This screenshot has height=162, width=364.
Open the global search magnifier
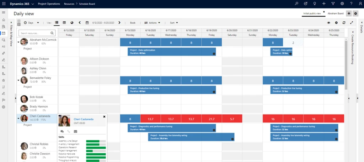pyautogui.click(x=296, y=4)
